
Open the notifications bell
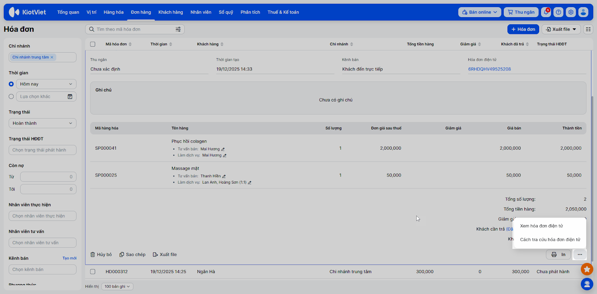tap(546, 12)
